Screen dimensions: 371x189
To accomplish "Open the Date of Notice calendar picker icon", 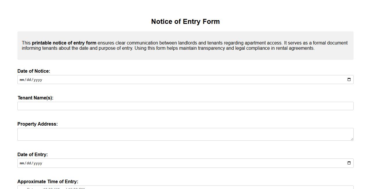I will click(349, 79).
